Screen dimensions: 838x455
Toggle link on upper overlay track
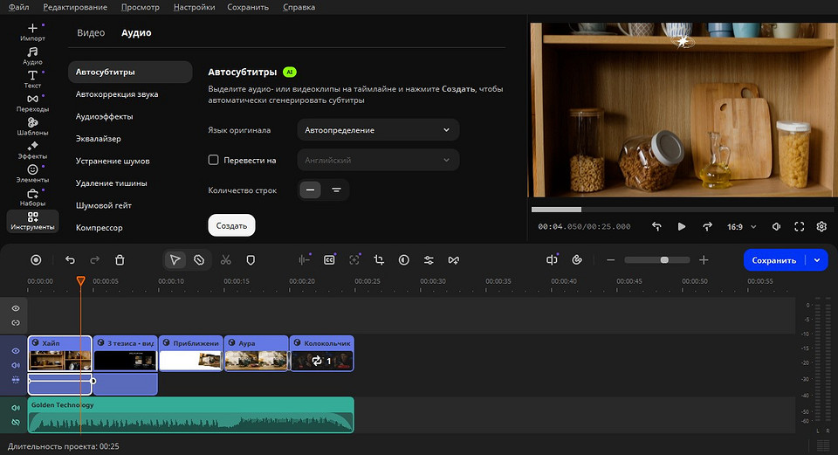16,323
